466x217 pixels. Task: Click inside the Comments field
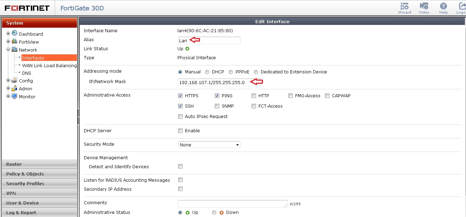tap(232, 204)
